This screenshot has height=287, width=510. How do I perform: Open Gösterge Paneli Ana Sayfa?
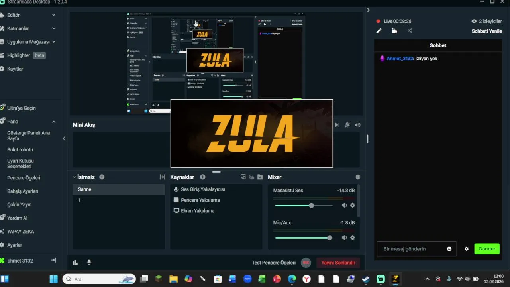[28, 136]
